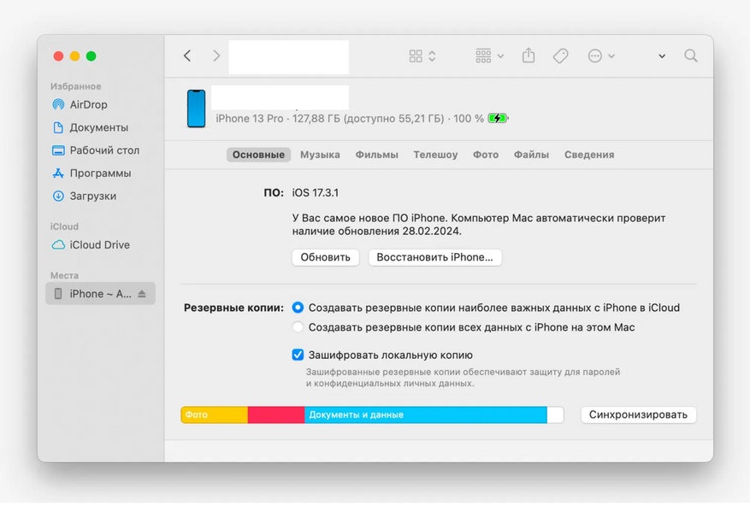
Task: Click the tag icon in toolbar
Action: coord(561,56)
